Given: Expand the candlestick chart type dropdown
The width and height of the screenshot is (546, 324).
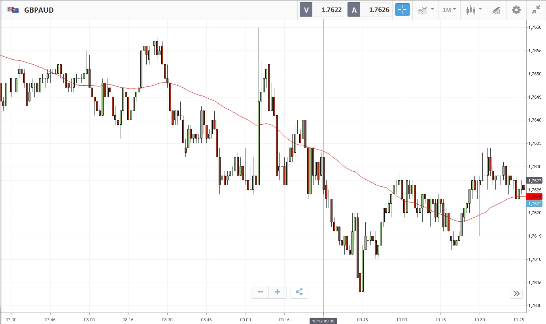Looking at the screenshot, I should (474, 10).
